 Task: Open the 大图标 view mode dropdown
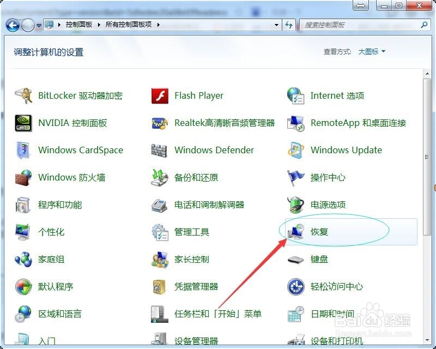click(372, 51)
